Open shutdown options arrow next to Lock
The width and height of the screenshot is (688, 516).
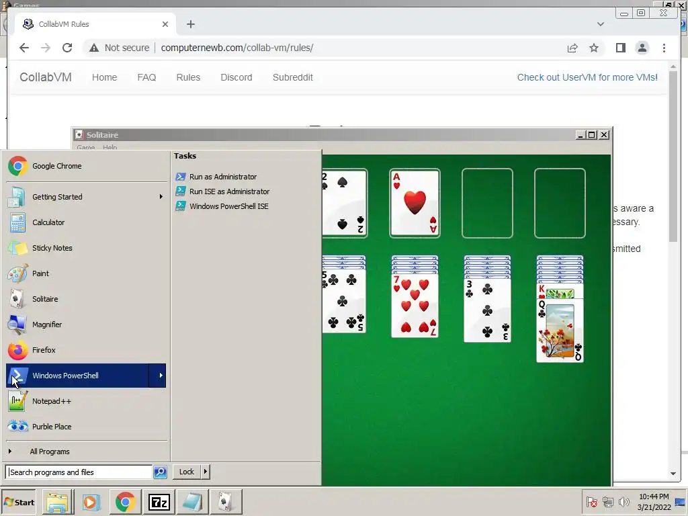pyautogui.click(x=206, y=472)
